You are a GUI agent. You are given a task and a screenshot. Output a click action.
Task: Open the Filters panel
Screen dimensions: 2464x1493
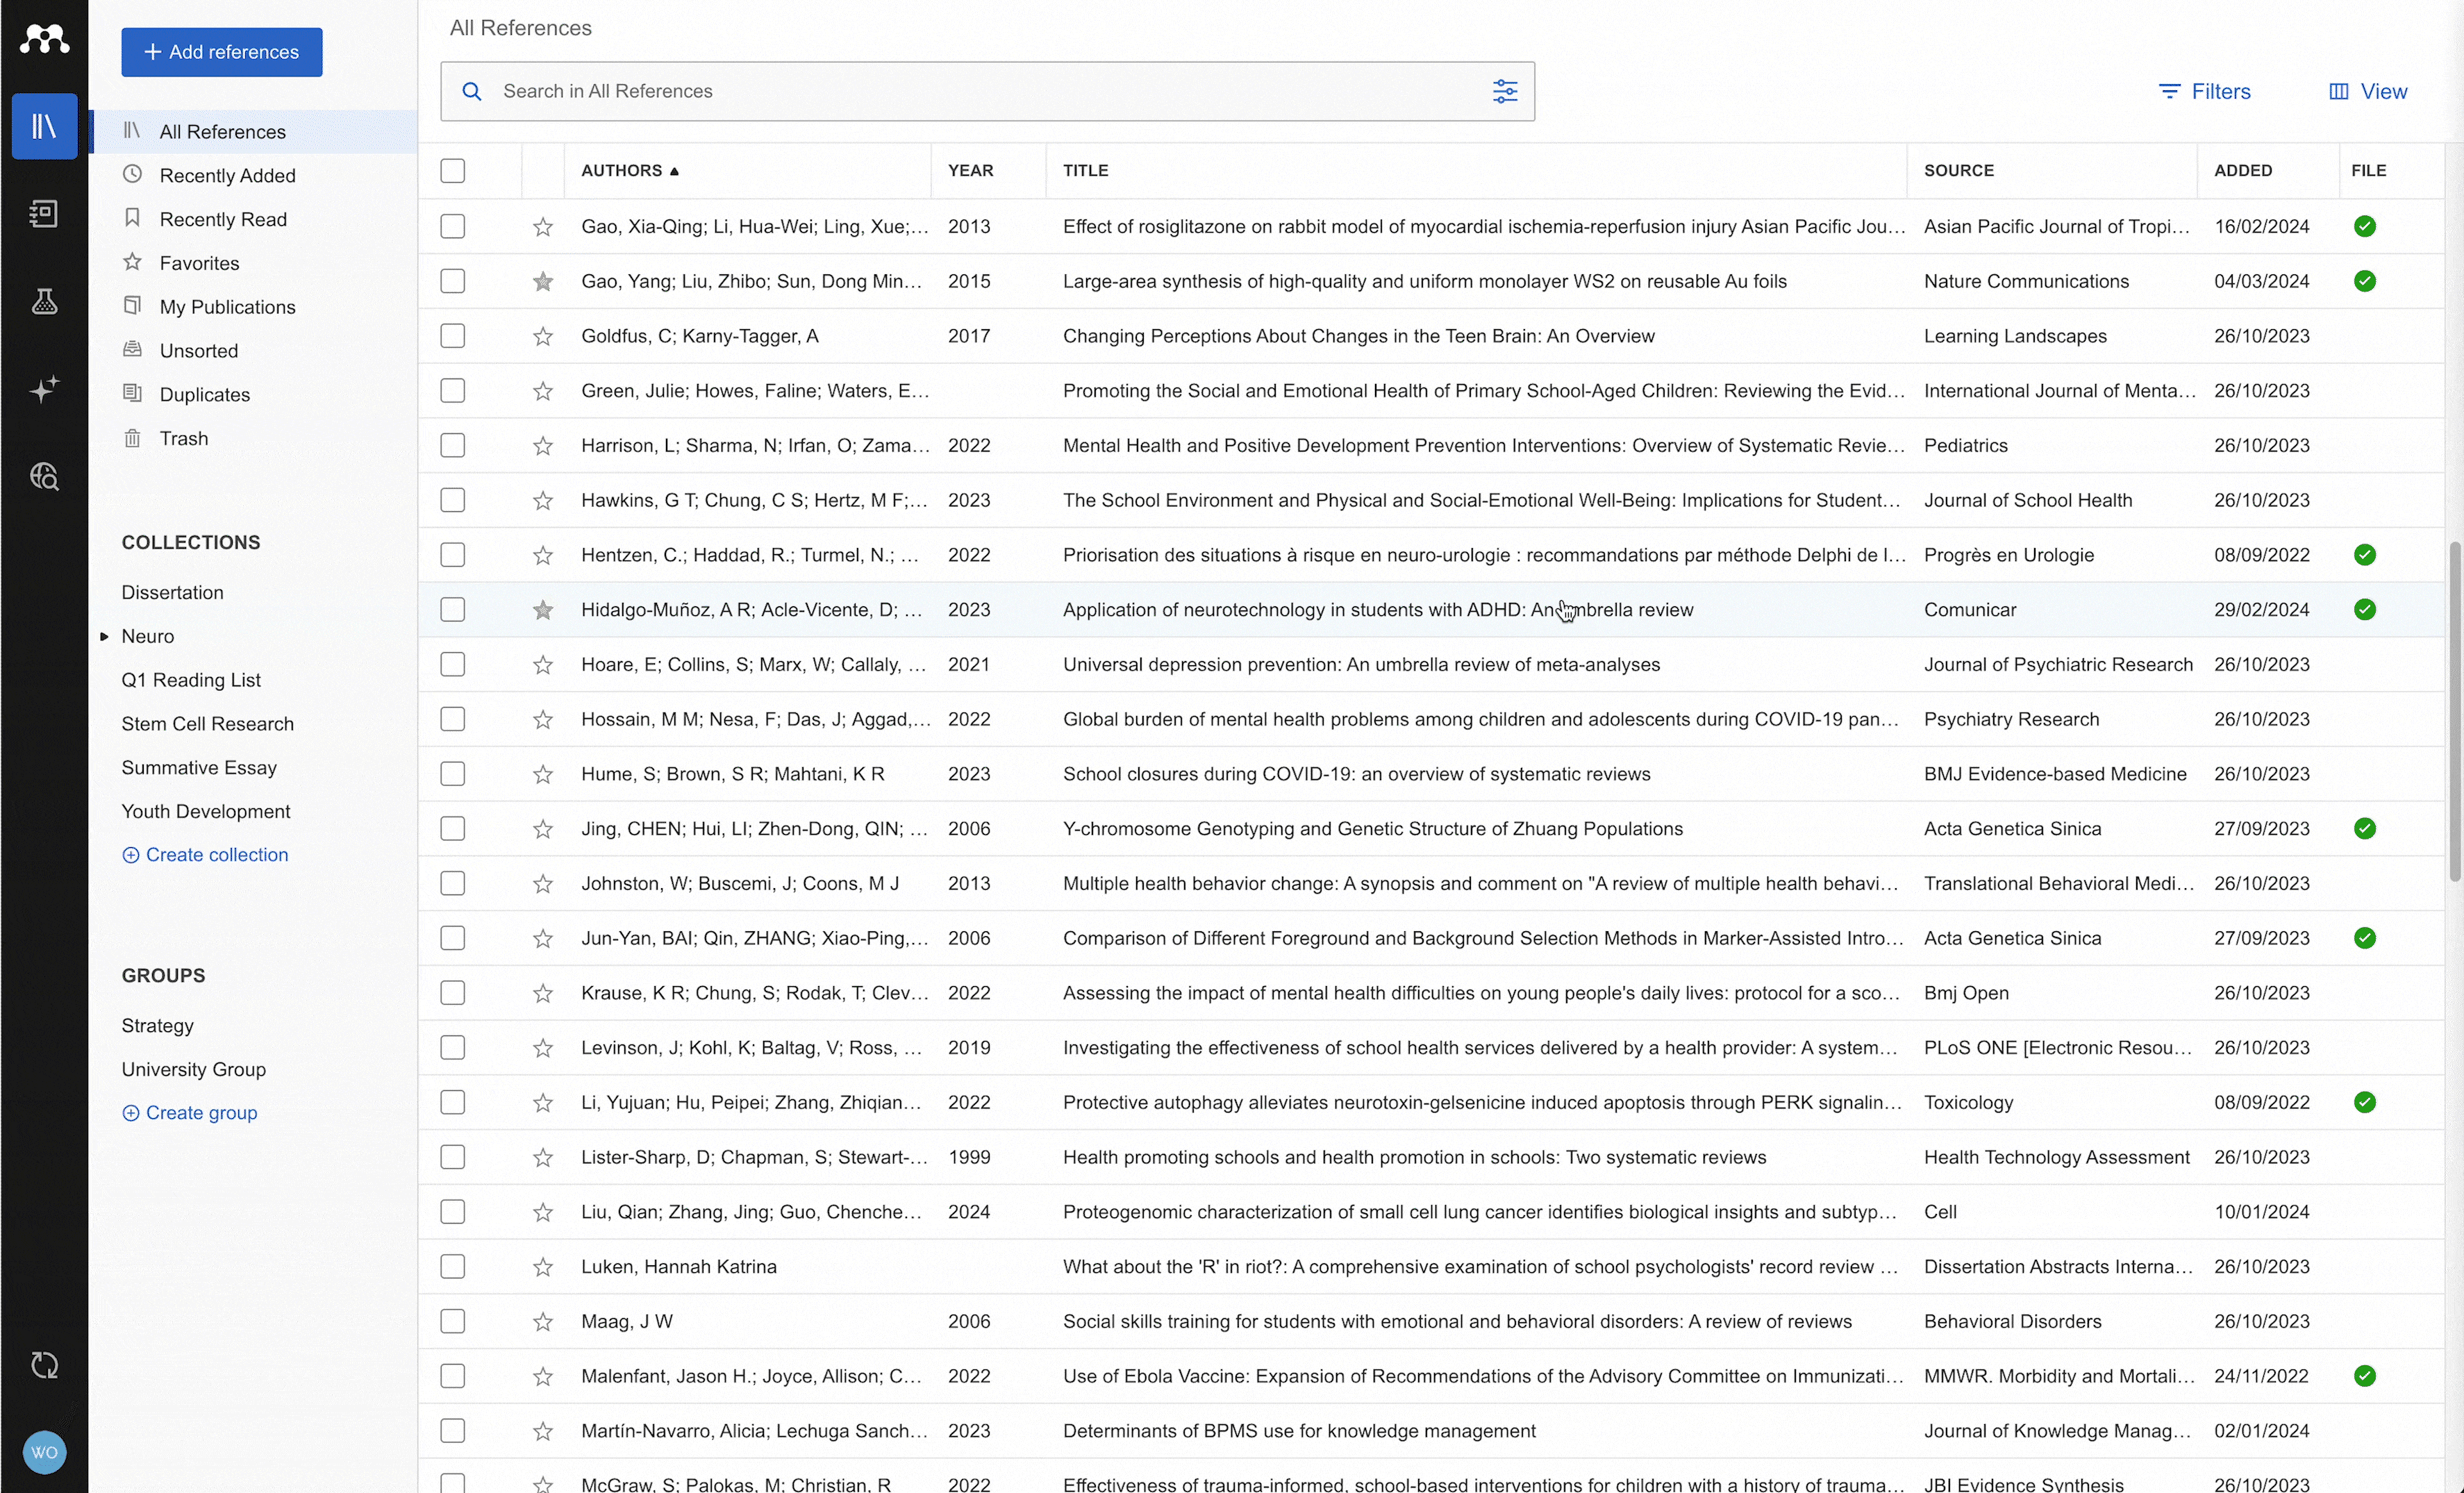coord(2205,91)
